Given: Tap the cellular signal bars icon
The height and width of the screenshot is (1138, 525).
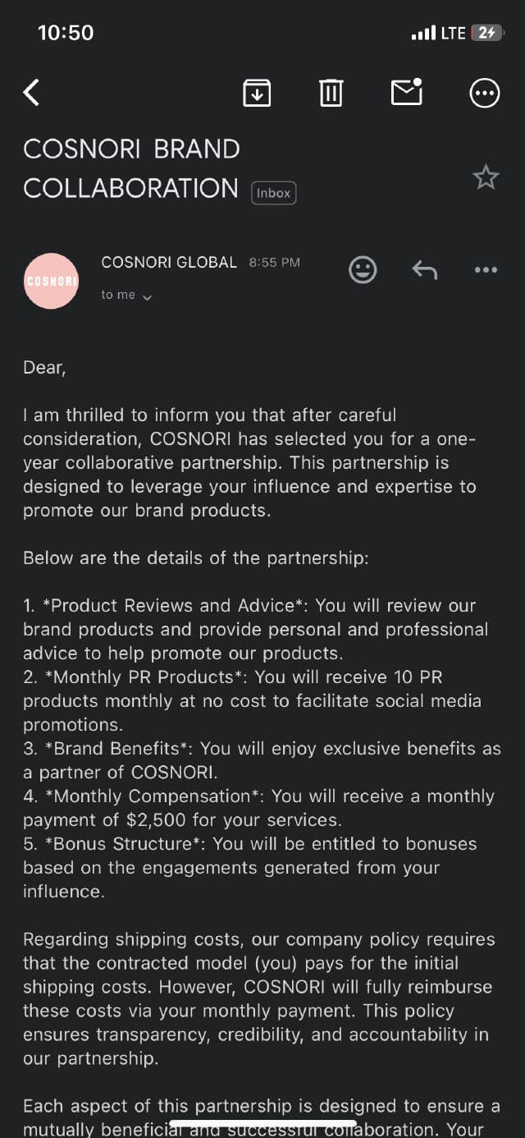Looking at the screenshot, I should (x=423, y=34).
